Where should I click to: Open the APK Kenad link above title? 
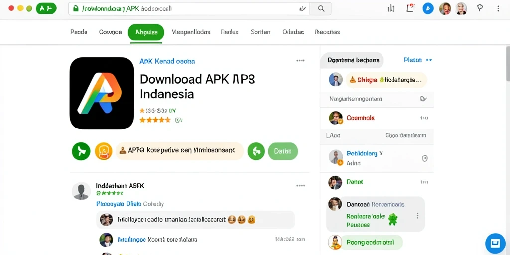click(x=167, y=61)
